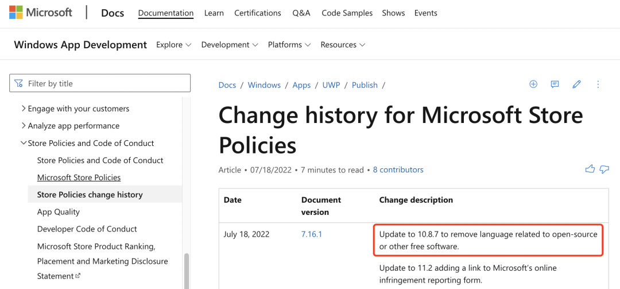The height and width of the screenshot is (289, 620).
Task: Expand Engage with your customers section
Action: 24,109
